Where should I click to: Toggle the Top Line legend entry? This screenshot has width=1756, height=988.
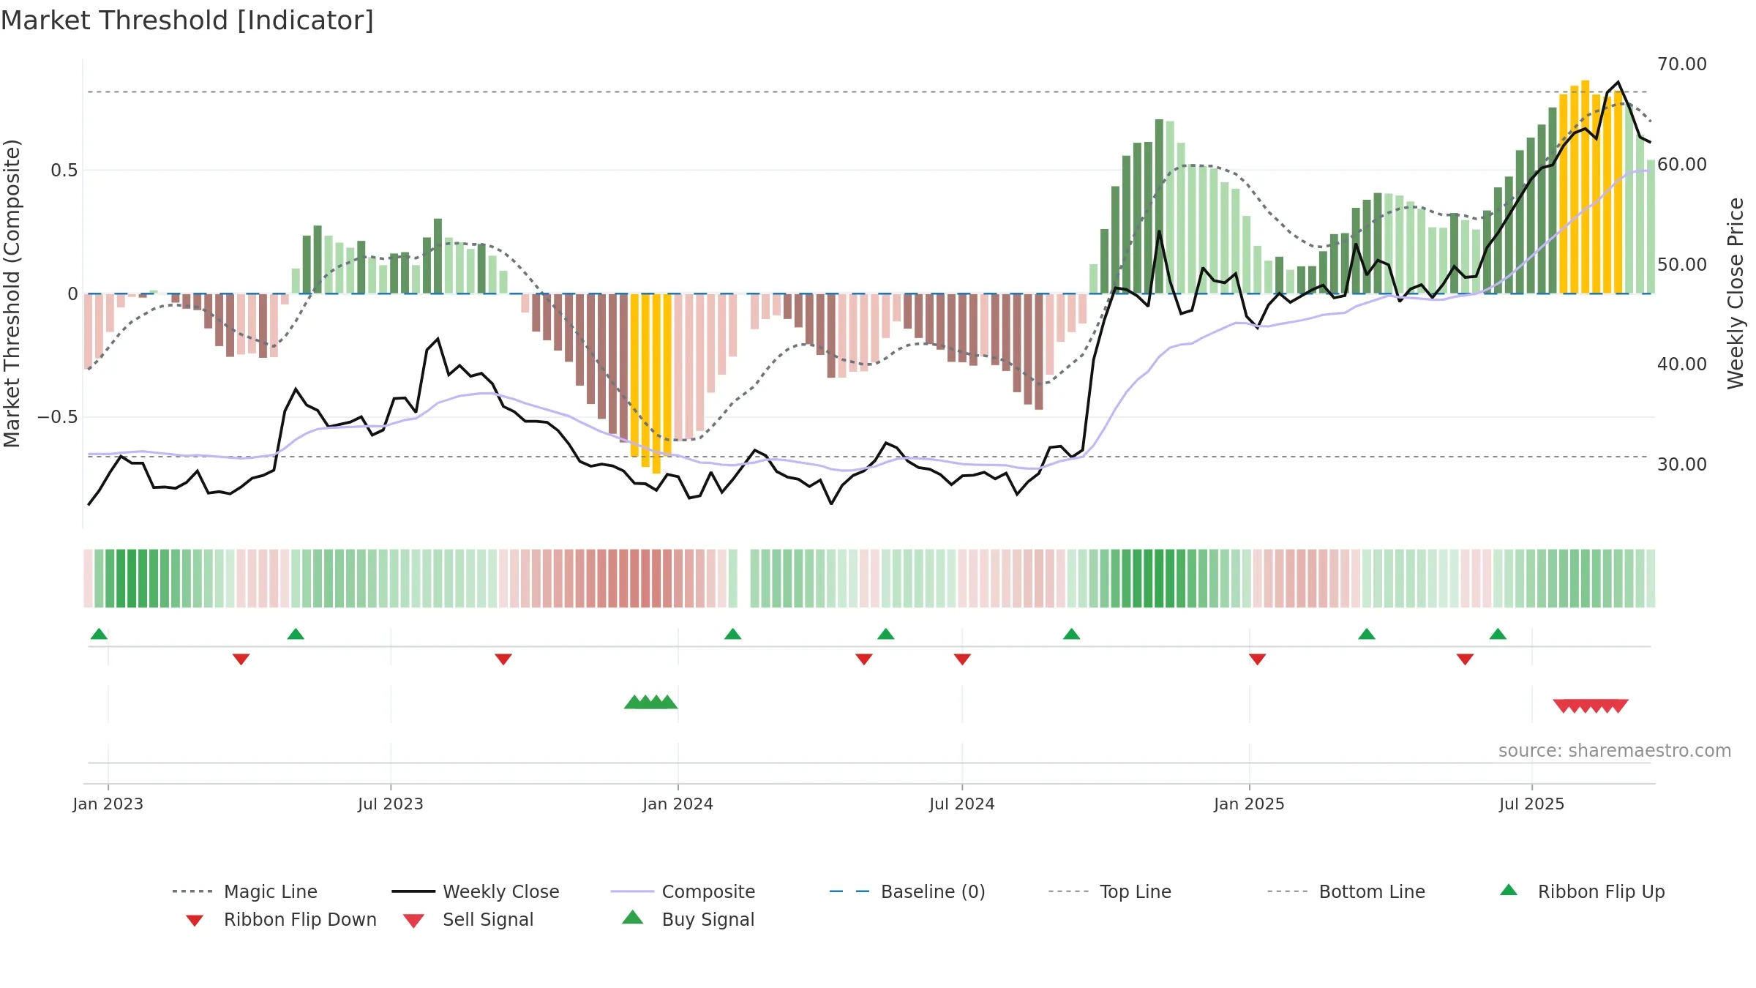[1109, 891]
